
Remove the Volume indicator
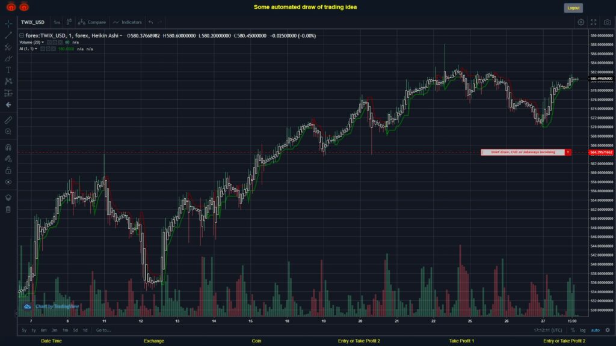click(x=60, y=43)
